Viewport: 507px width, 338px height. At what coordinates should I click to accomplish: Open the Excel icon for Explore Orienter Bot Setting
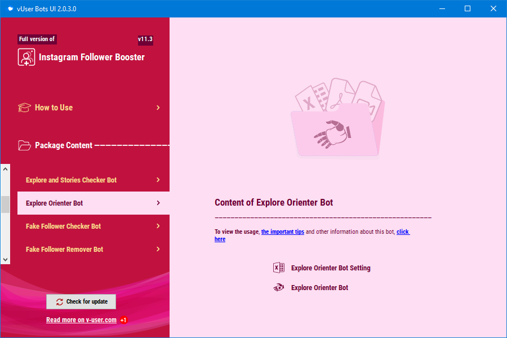click(x=279, y=268)
